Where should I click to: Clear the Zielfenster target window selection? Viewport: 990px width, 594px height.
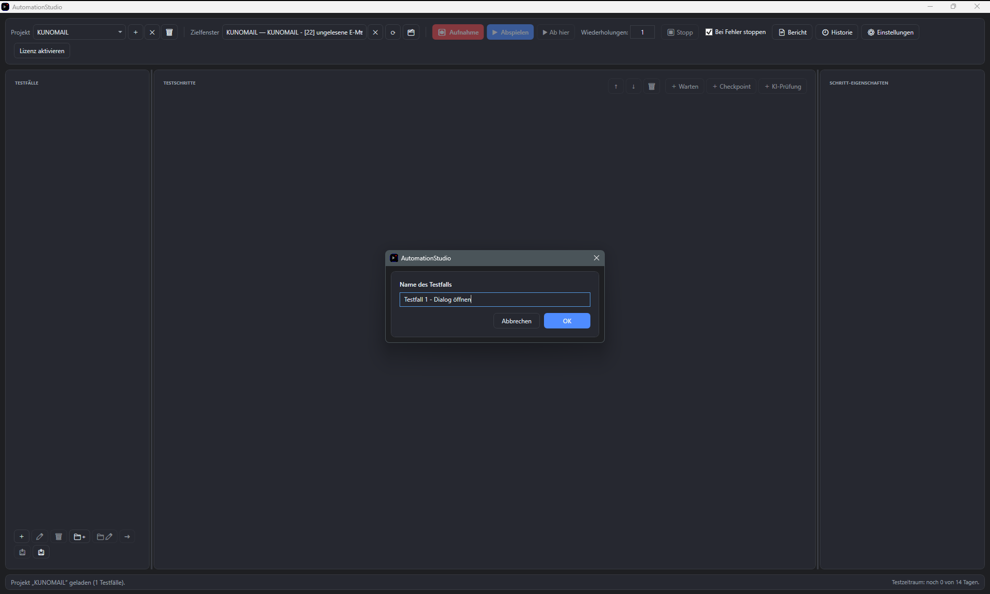375,32
